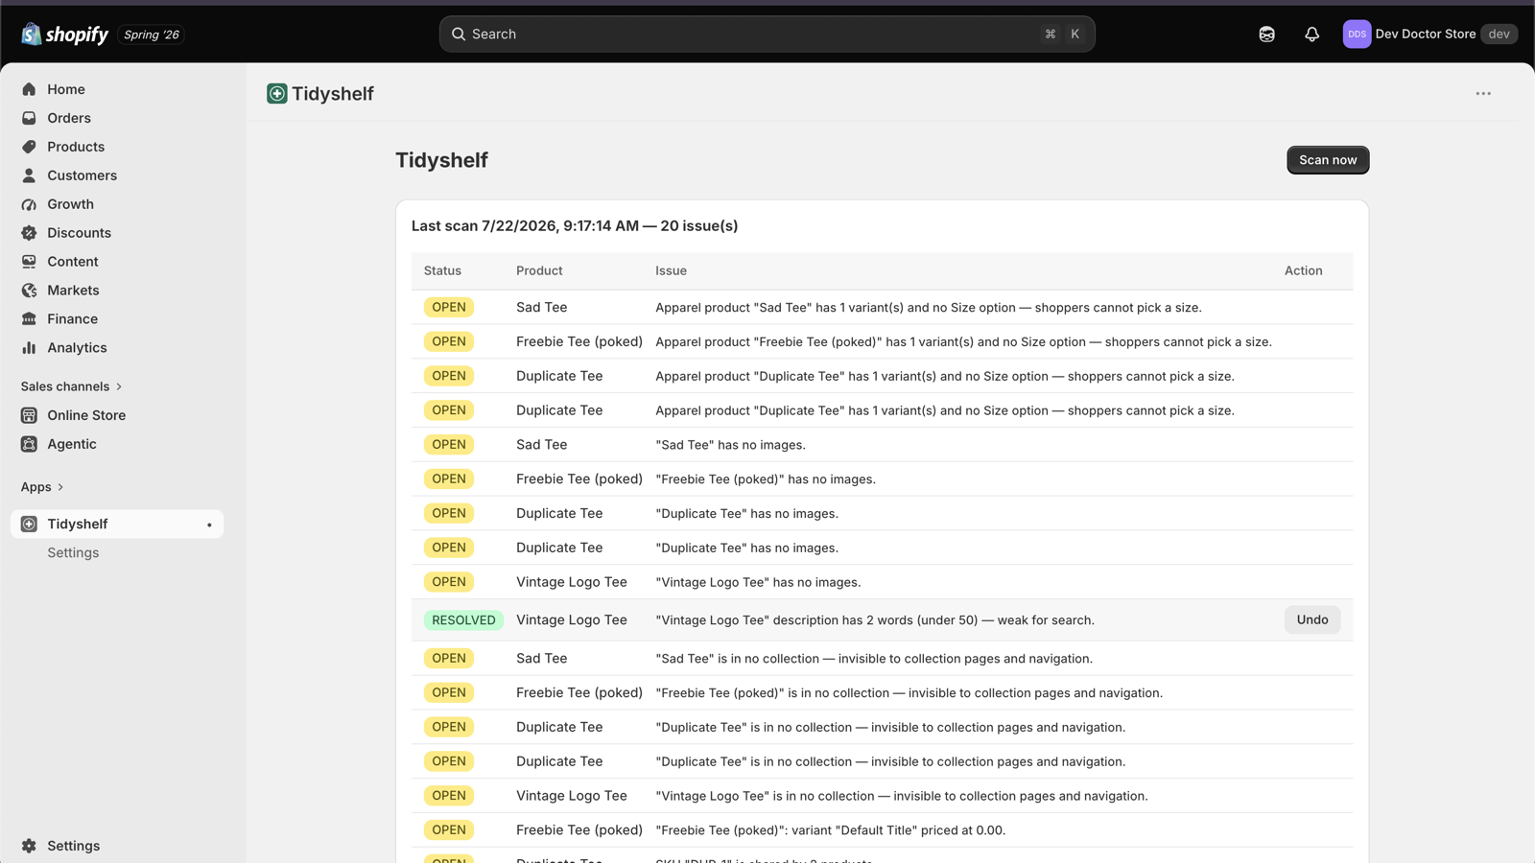Open the Home icon in sidebar
This screenshot has height=863, width=1535.
coord(29,89)
